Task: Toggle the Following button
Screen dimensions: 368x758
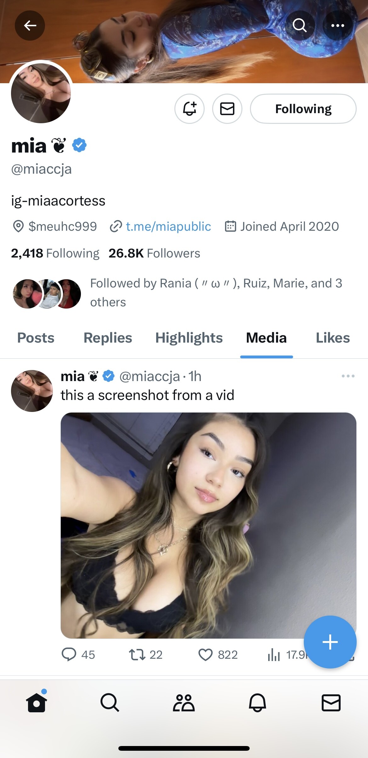Action: tap(303, 109)
